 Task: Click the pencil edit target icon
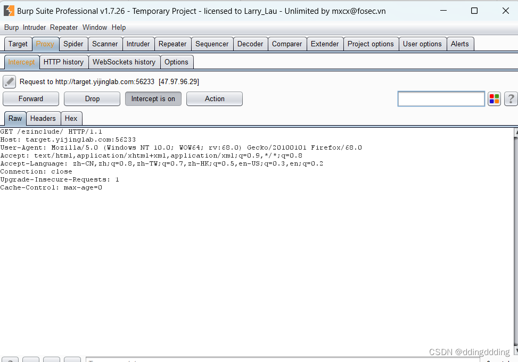(x=9, y=82)
